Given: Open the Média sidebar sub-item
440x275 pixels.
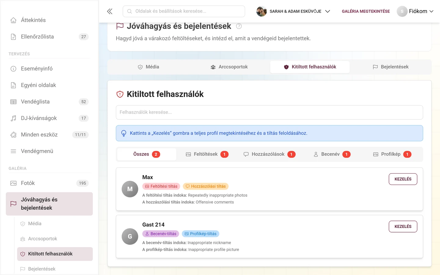Looking at the screenshot, I should pos(55,224).
